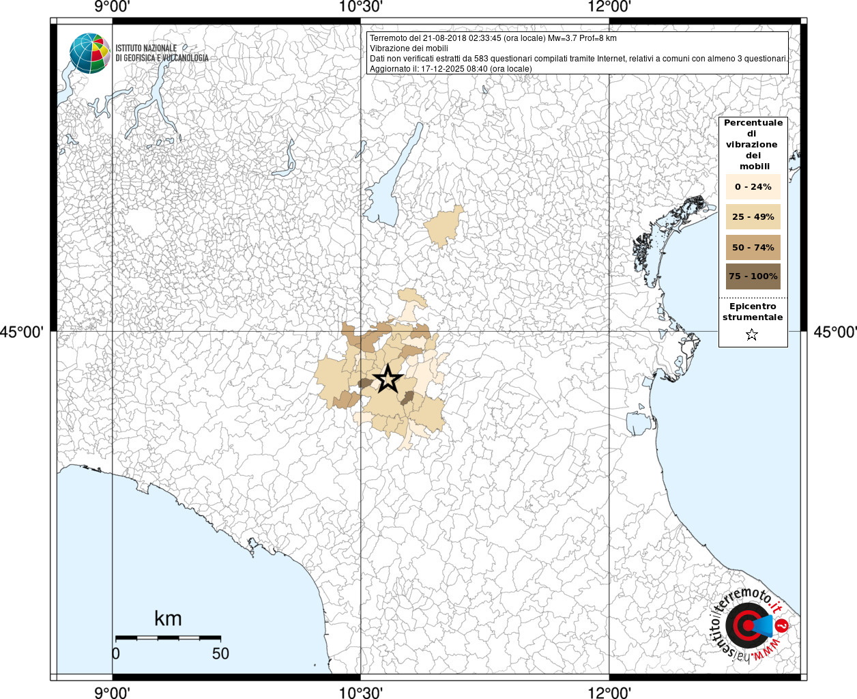Click the top 12°00' longitude label

pyautogui.click(x=609, y=7)
